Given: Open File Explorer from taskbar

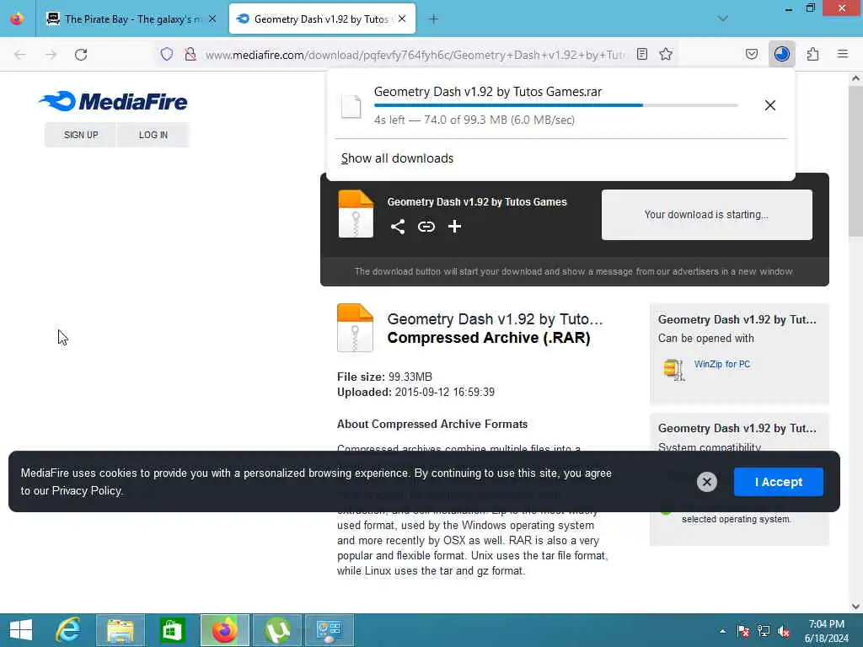Looking at the screenshot, I should [x=121, y=630].
